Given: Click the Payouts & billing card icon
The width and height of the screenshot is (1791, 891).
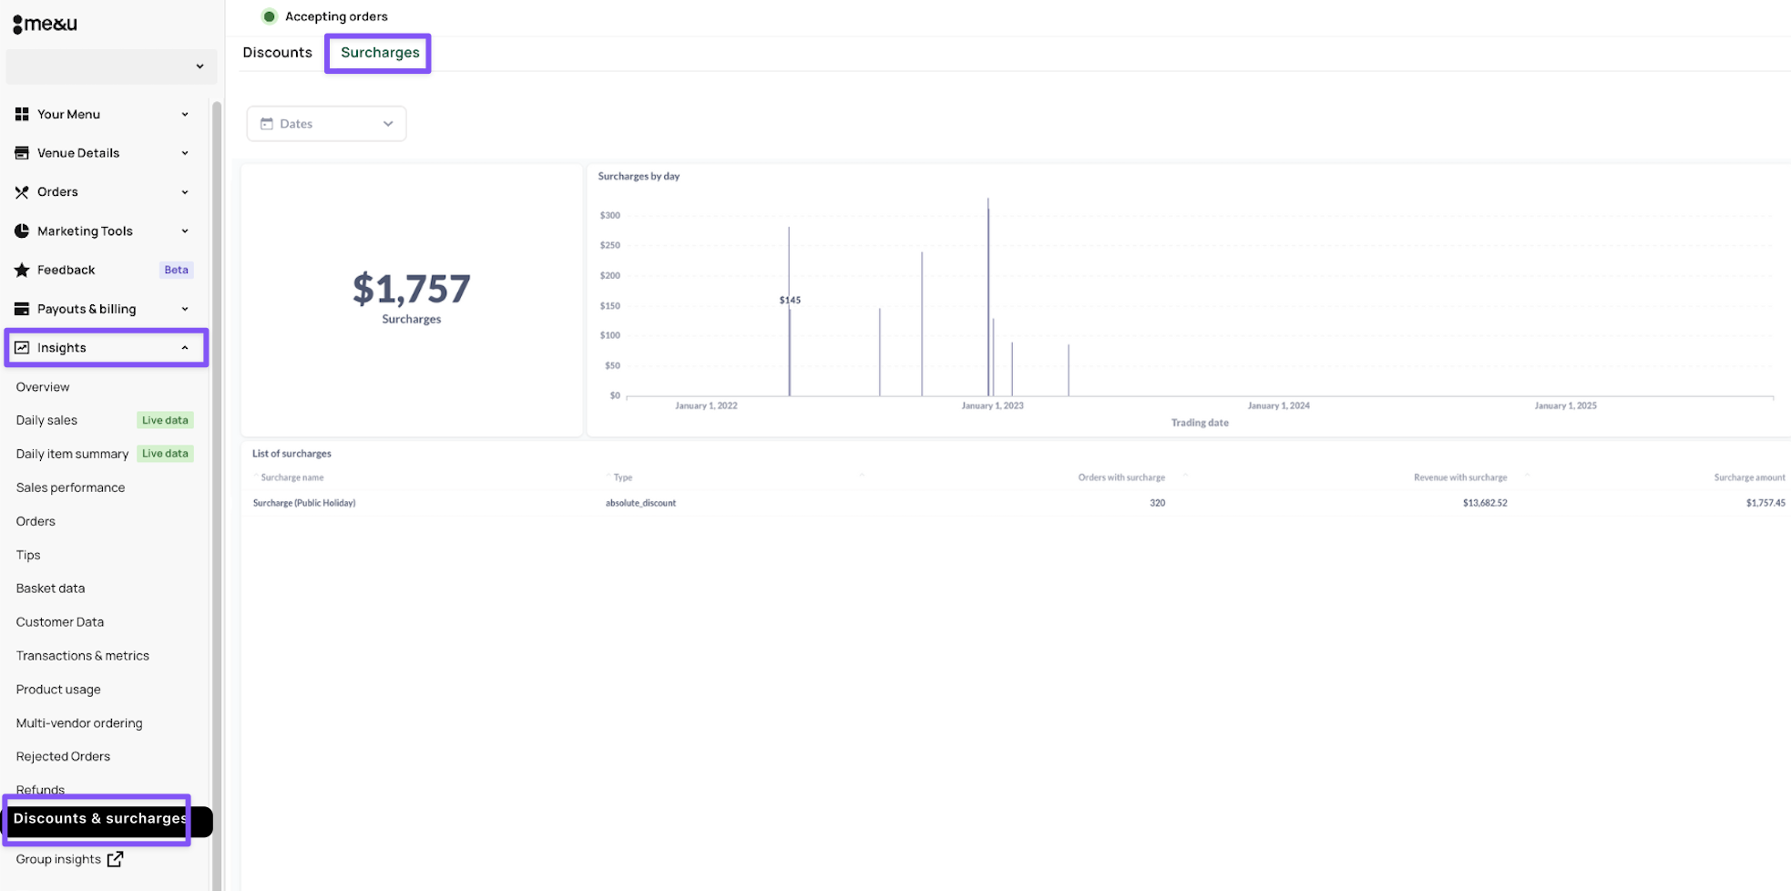Looking at the screenshot, I should (22, 309).
